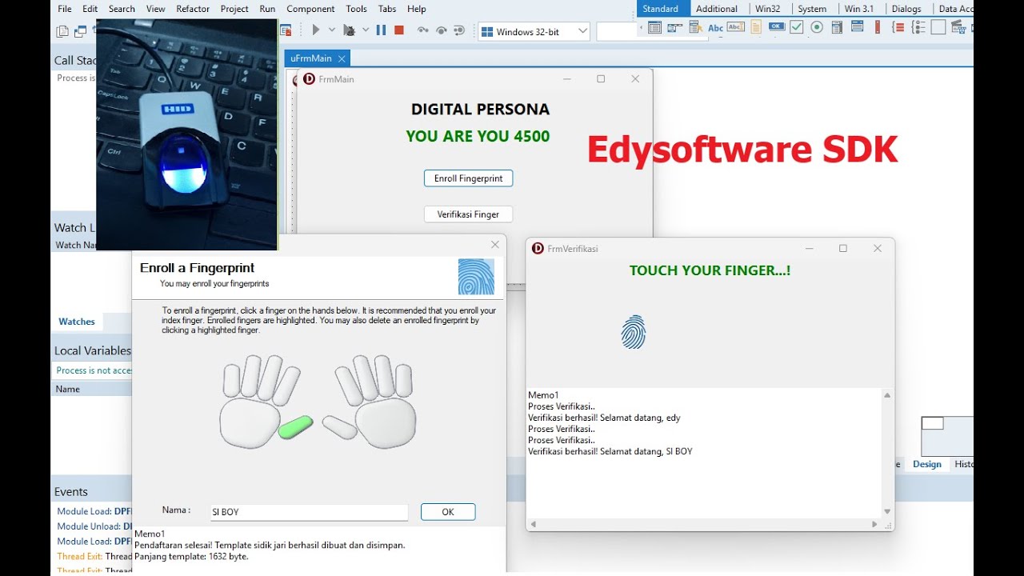Click the Name column header in Local Variables
The width and height of the screenshot is (1024, 576).
[92, 389]
